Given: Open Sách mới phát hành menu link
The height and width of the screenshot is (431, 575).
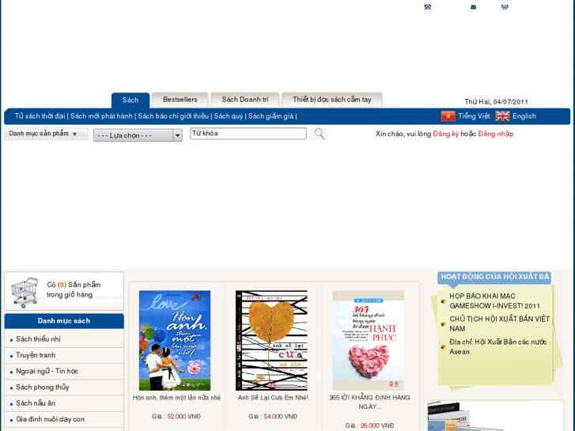Looking at the screenshot, I should [101, 116].
